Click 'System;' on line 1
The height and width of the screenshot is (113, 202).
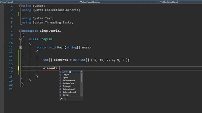[39, 6]
